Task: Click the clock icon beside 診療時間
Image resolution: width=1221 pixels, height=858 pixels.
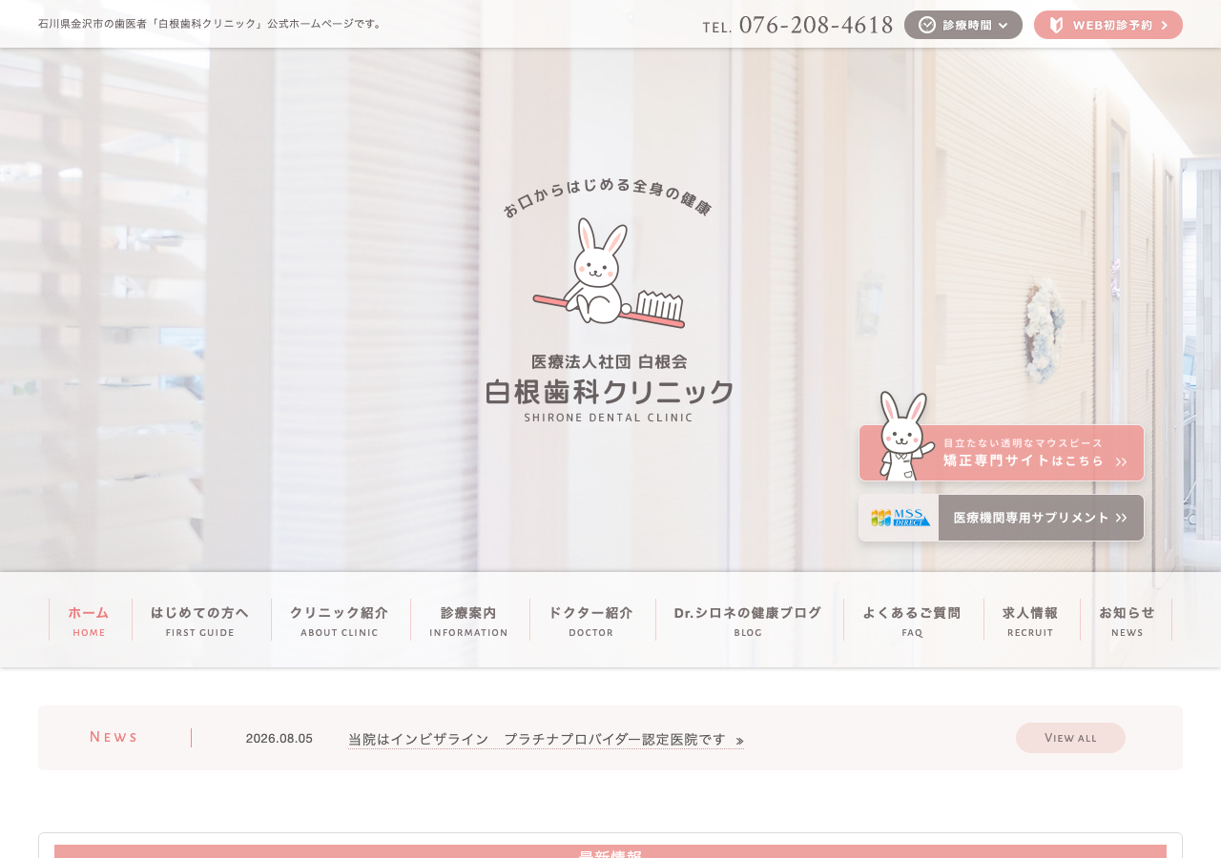Action: tap(927, 25)
